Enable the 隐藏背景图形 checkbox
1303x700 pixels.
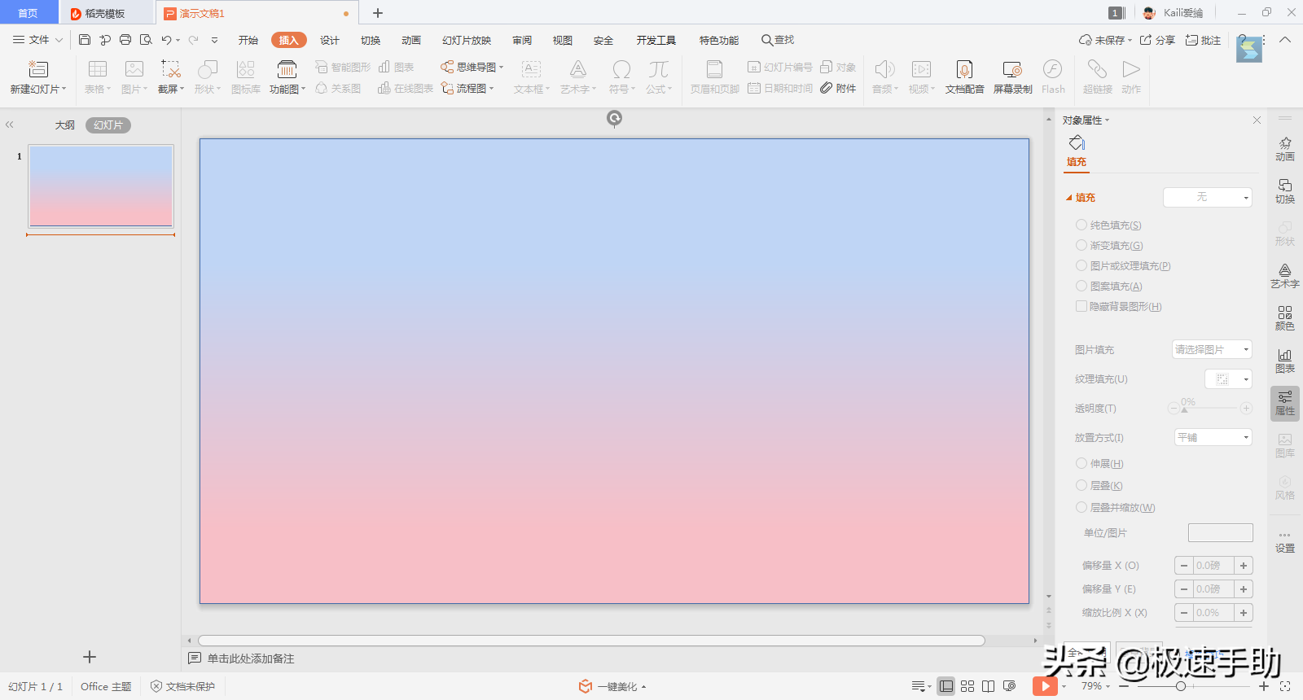point(1081,306)
